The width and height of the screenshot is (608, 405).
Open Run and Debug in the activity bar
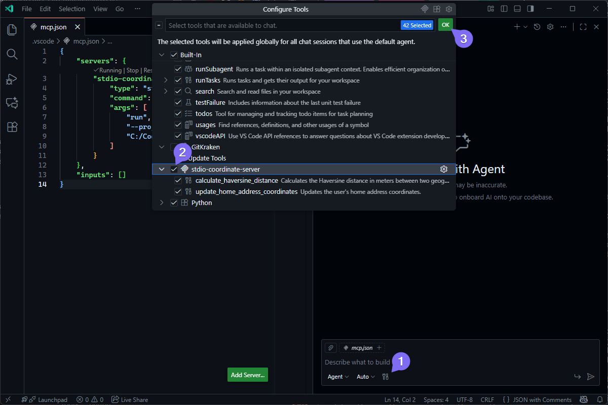click(11, 79)
